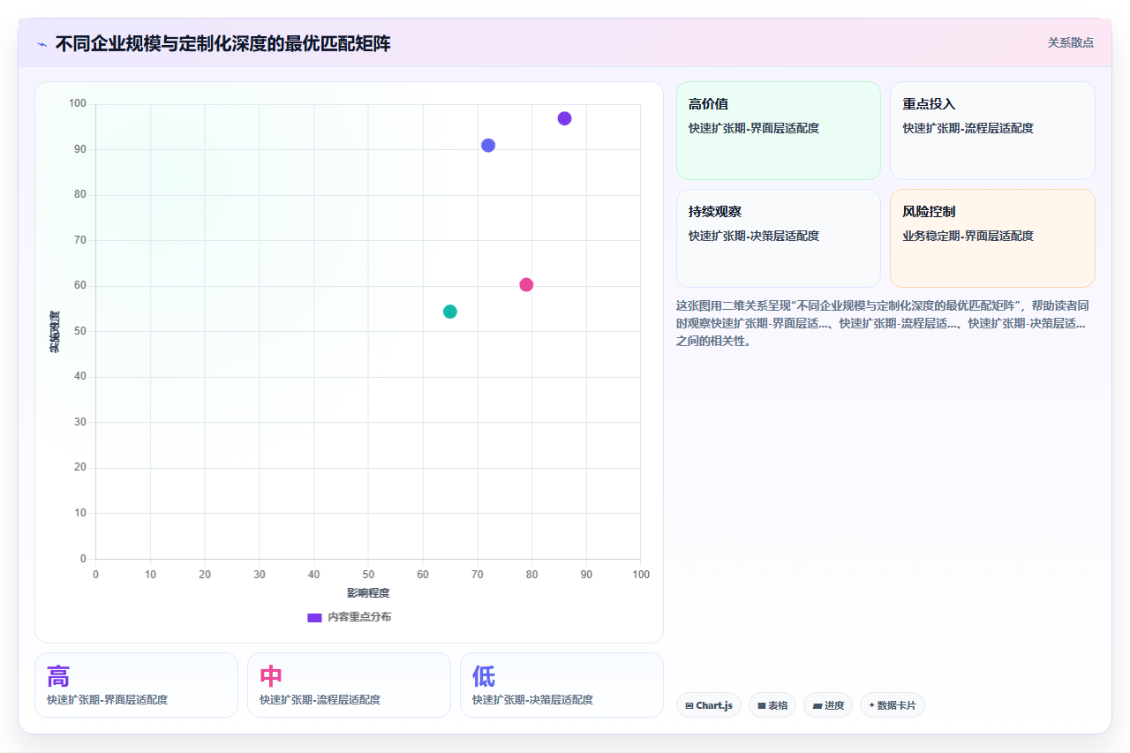The height and width of the screenshot is (753, 1130).
Task: Click the 表格 tag chip
Action: click(x=772, y=705)
